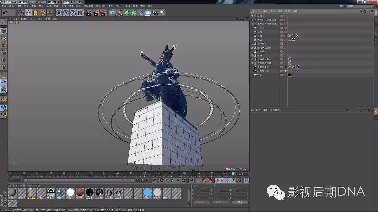Expand the 晶格.1 group at list top
This screenshot has height=212, width=378.
[252, 16]
